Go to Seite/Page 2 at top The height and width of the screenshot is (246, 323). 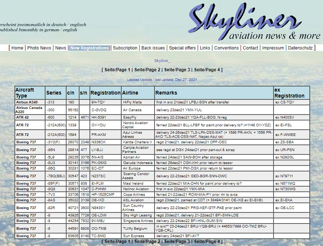[147, 70]
